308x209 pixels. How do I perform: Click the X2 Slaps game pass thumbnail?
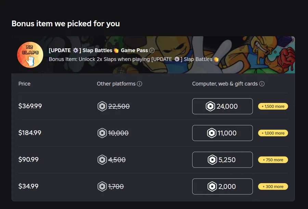click(30, 55)
